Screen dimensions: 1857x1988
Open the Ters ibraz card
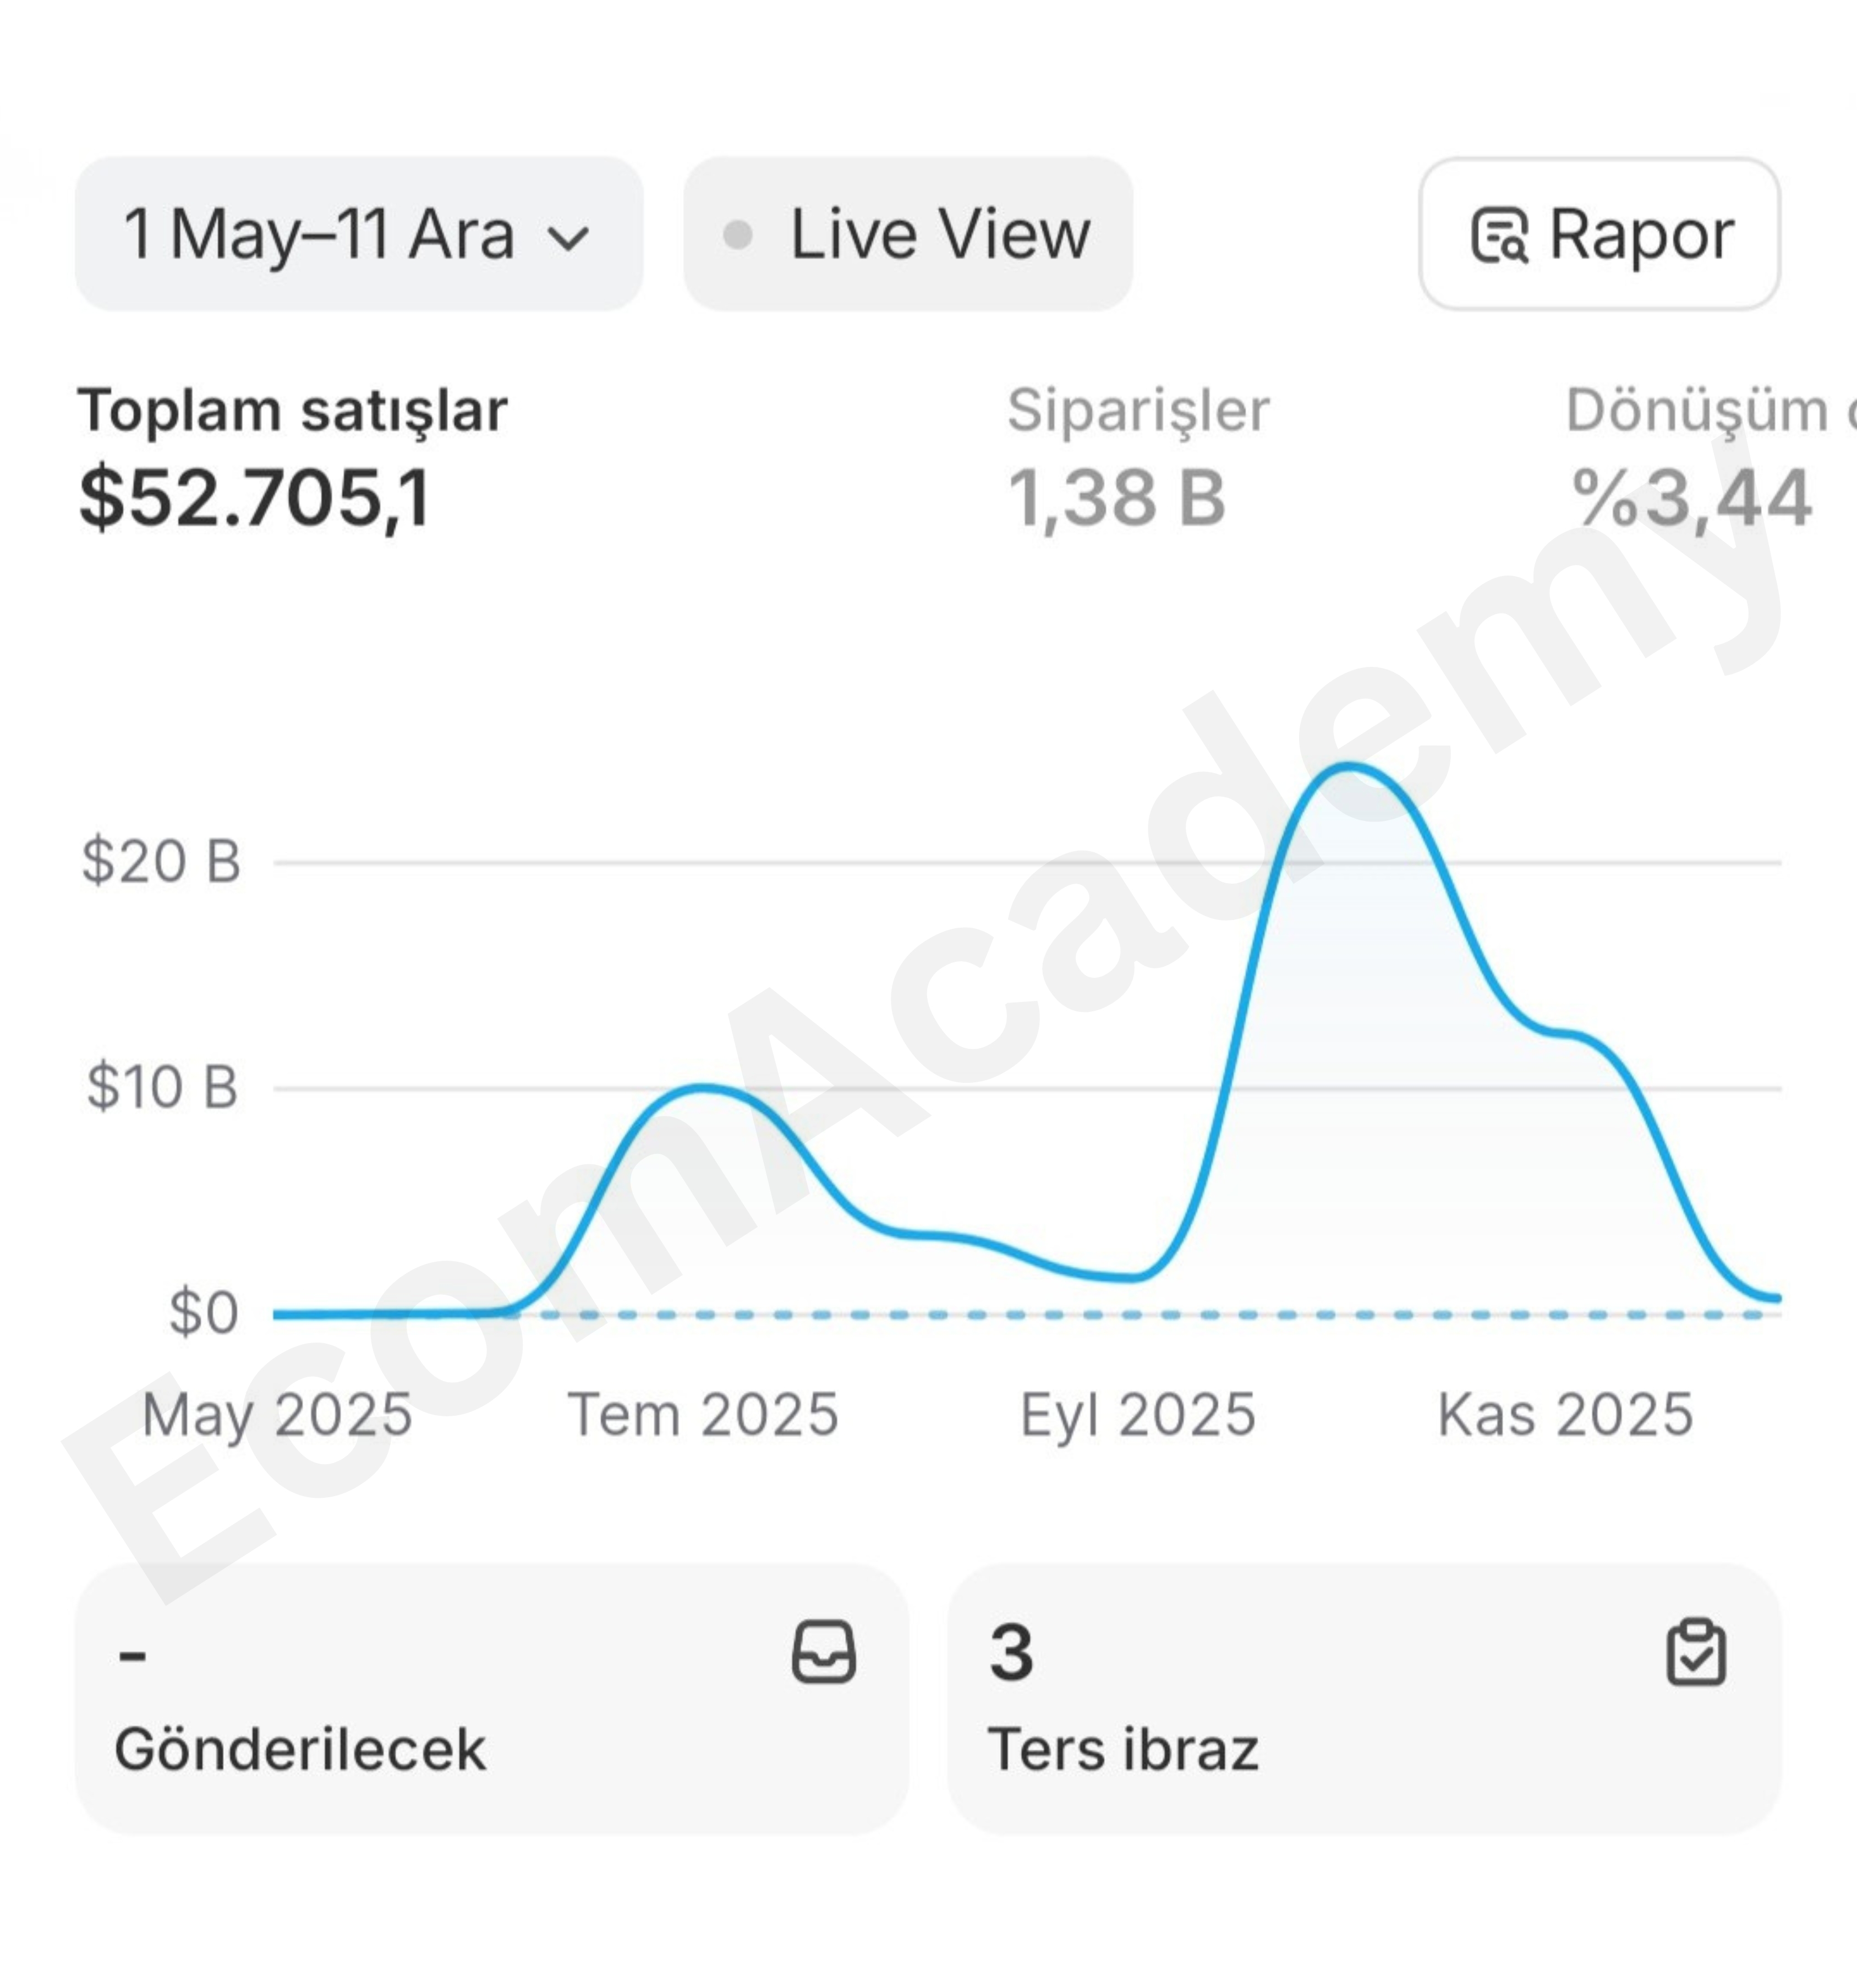(x=1364, y=1699)
